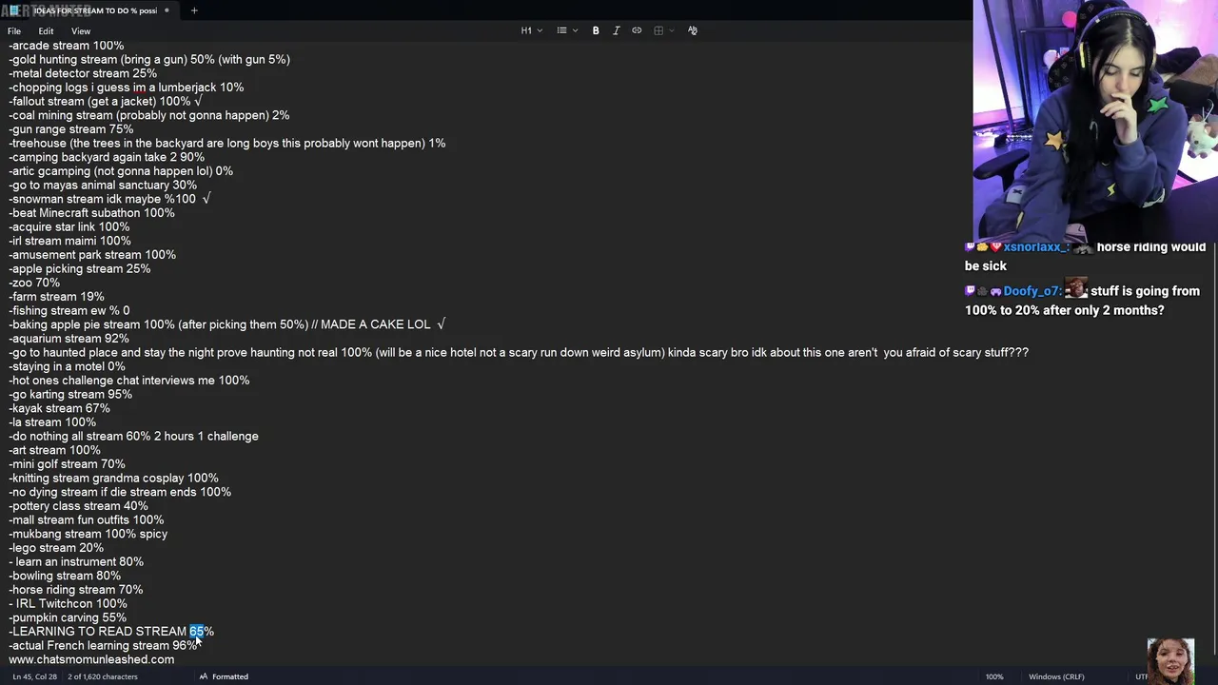Open the insert table dropdown

click(x=663, y=30)
